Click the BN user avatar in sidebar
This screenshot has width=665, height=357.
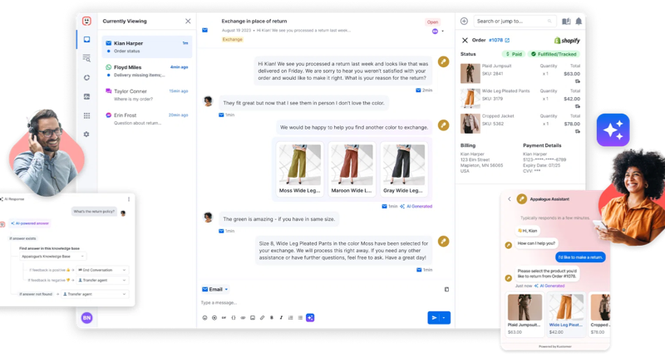pyautogui.click(x=86, y=318)
